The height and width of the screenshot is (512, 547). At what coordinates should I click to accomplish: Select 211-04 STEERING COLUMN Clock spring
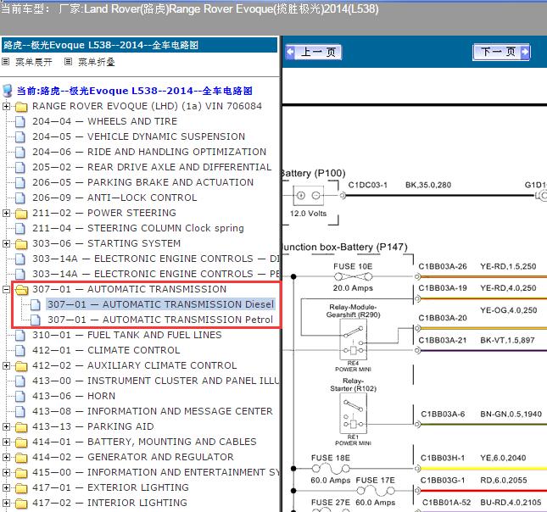tap(137, 228)
